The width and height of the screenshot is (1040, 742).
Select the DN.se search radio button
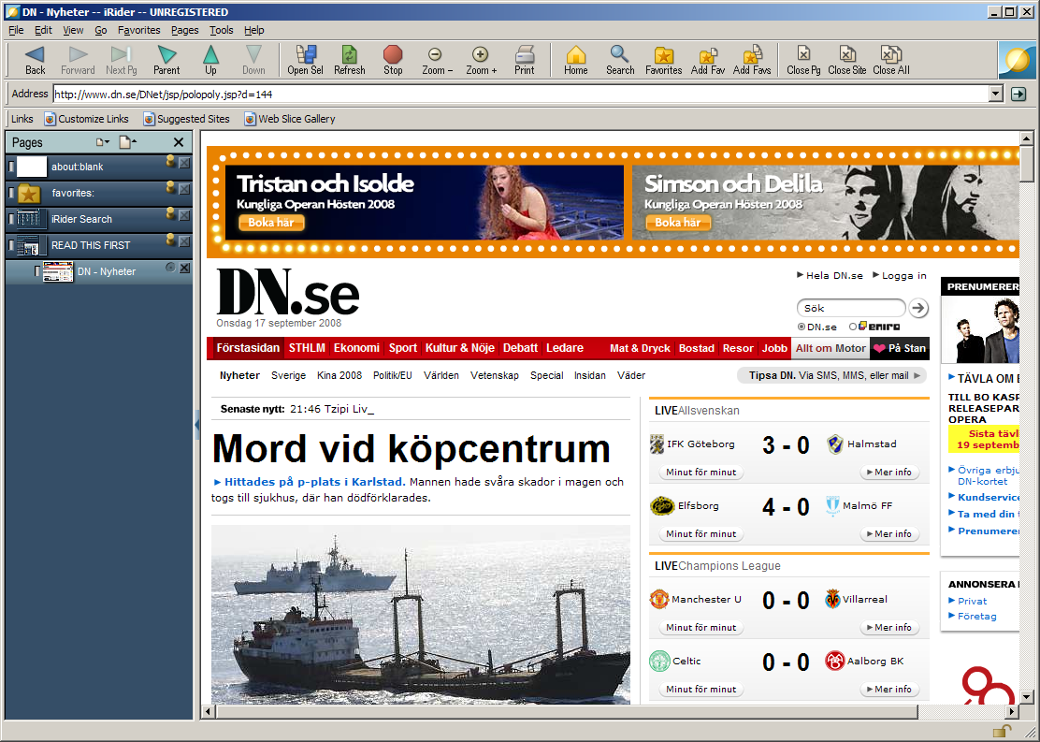pyautogui.click(x=802, y=327)
